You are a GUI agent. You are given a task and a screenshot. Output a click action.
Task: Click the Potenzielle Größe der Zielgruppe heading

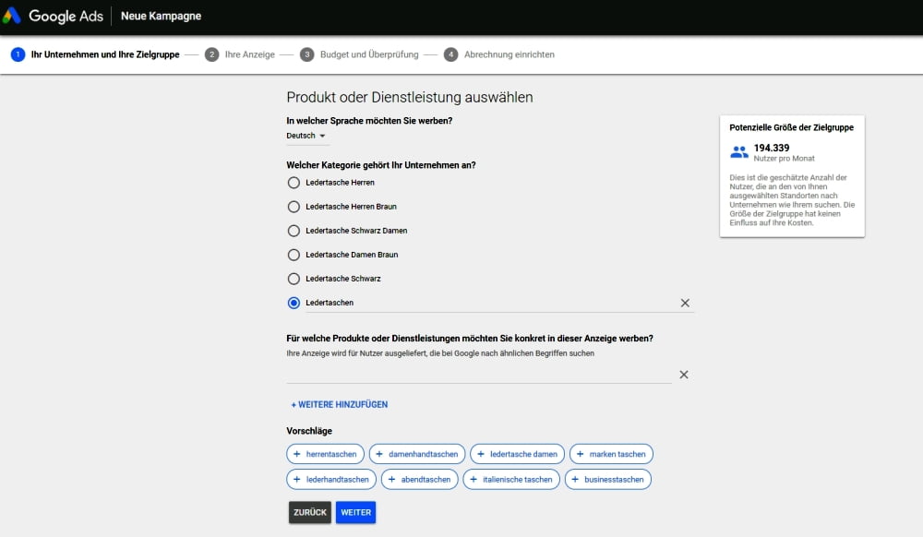(x=791, y=127)
